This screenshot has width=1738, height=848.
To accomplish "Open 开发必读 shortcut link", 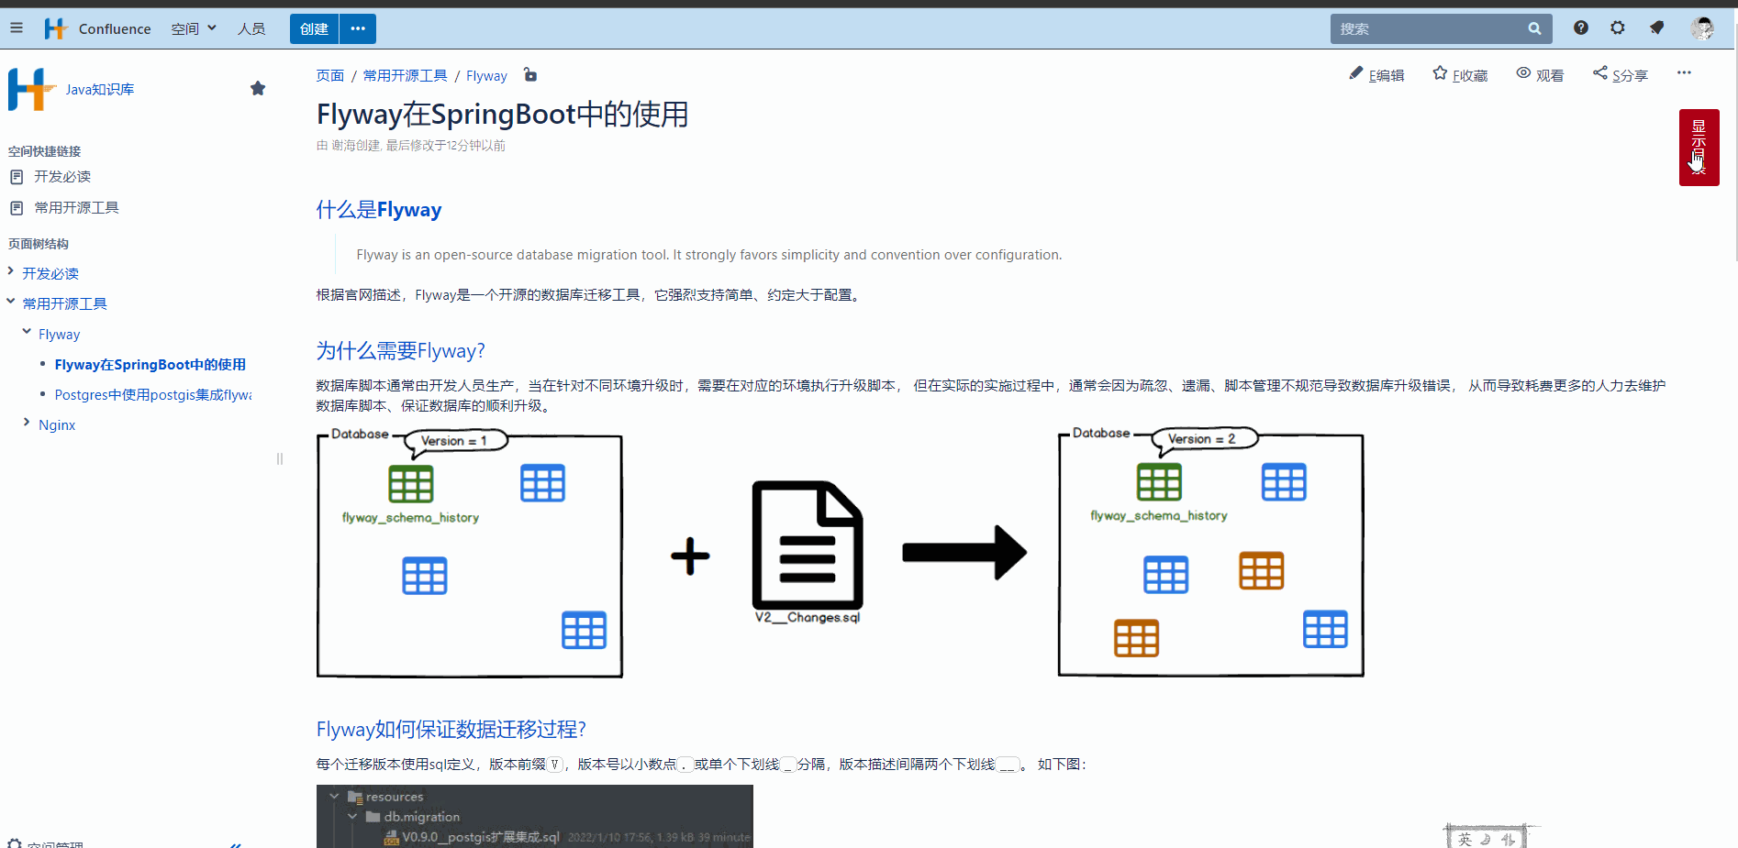I will [62, 176].
